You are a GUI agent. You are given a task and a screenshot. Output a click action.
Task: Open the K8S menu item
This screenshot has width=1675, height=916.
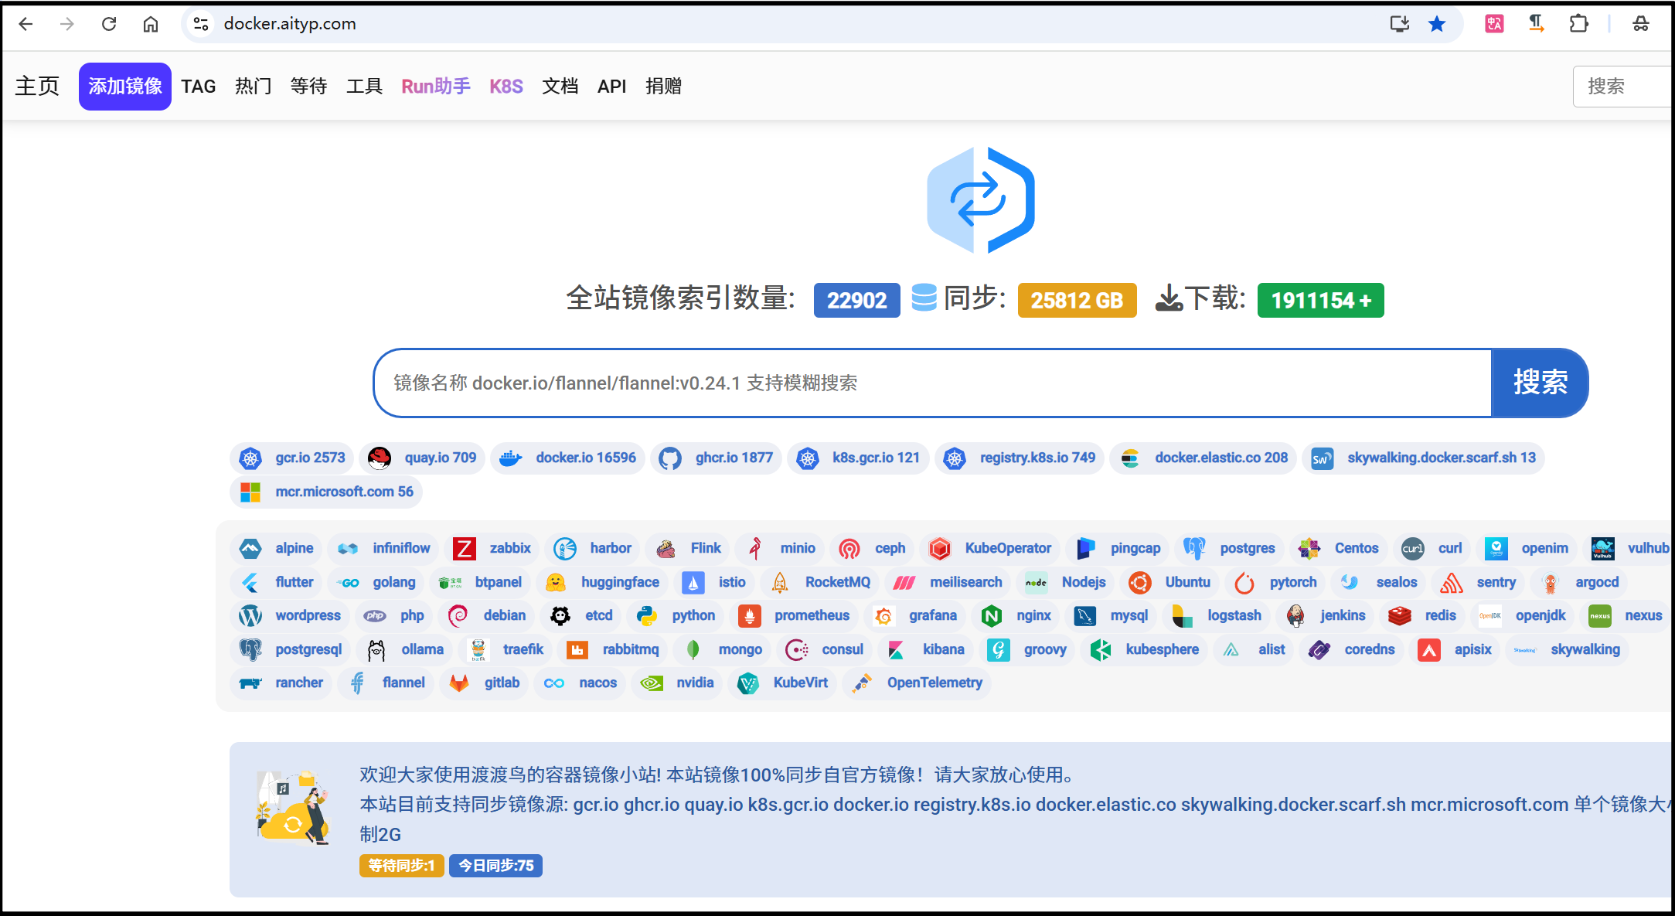click(506, 87)
